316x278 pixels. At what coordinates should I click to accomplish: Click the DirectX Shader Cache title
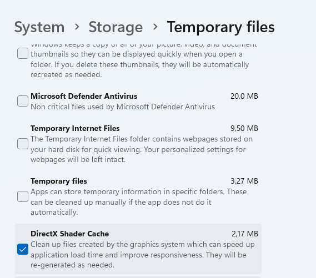click(x=70, y=234)
